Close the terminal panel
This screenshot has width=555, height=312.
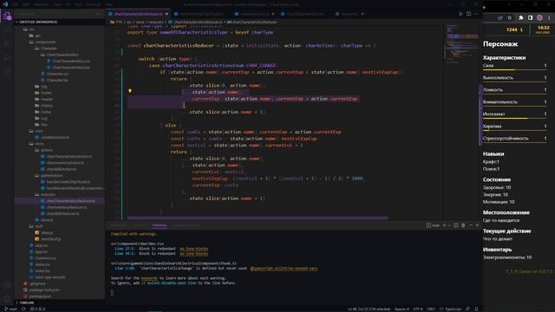click(477, 225)
